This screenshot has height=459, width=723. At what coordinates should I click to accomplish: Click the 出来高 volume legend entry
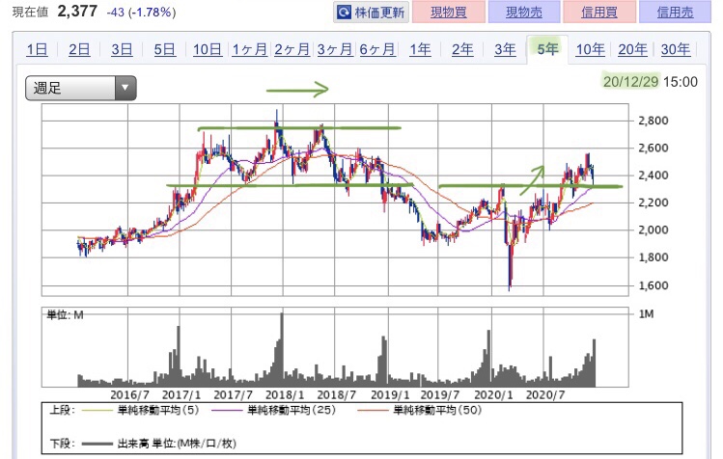point(159,444)
